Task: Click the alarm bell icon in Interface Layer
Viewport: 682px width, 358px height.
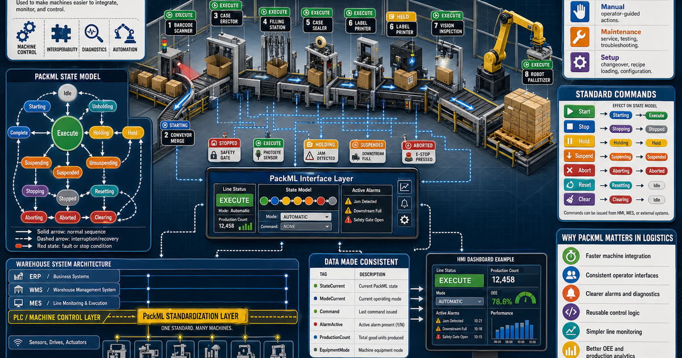Action: [405, 203]
